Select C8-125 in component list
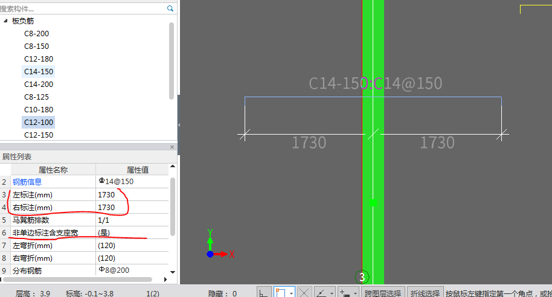 click(37, 97)
